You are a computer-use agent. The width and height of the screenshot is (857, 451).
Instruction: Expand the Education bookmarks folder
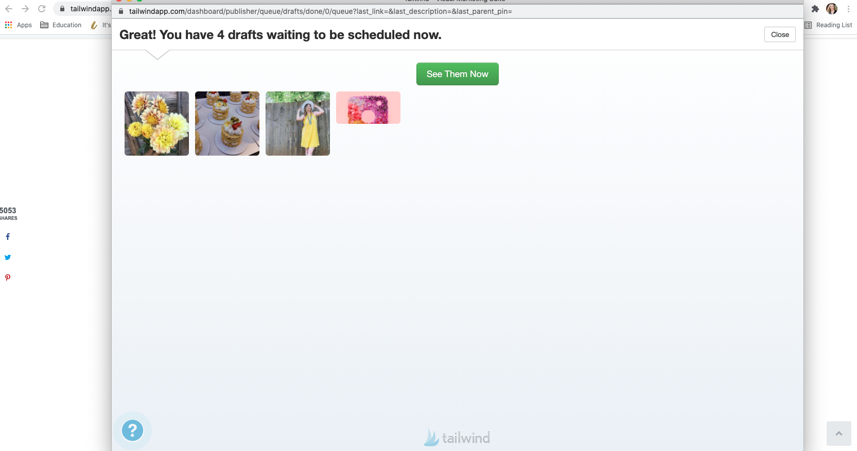click(x=61, y=25)
